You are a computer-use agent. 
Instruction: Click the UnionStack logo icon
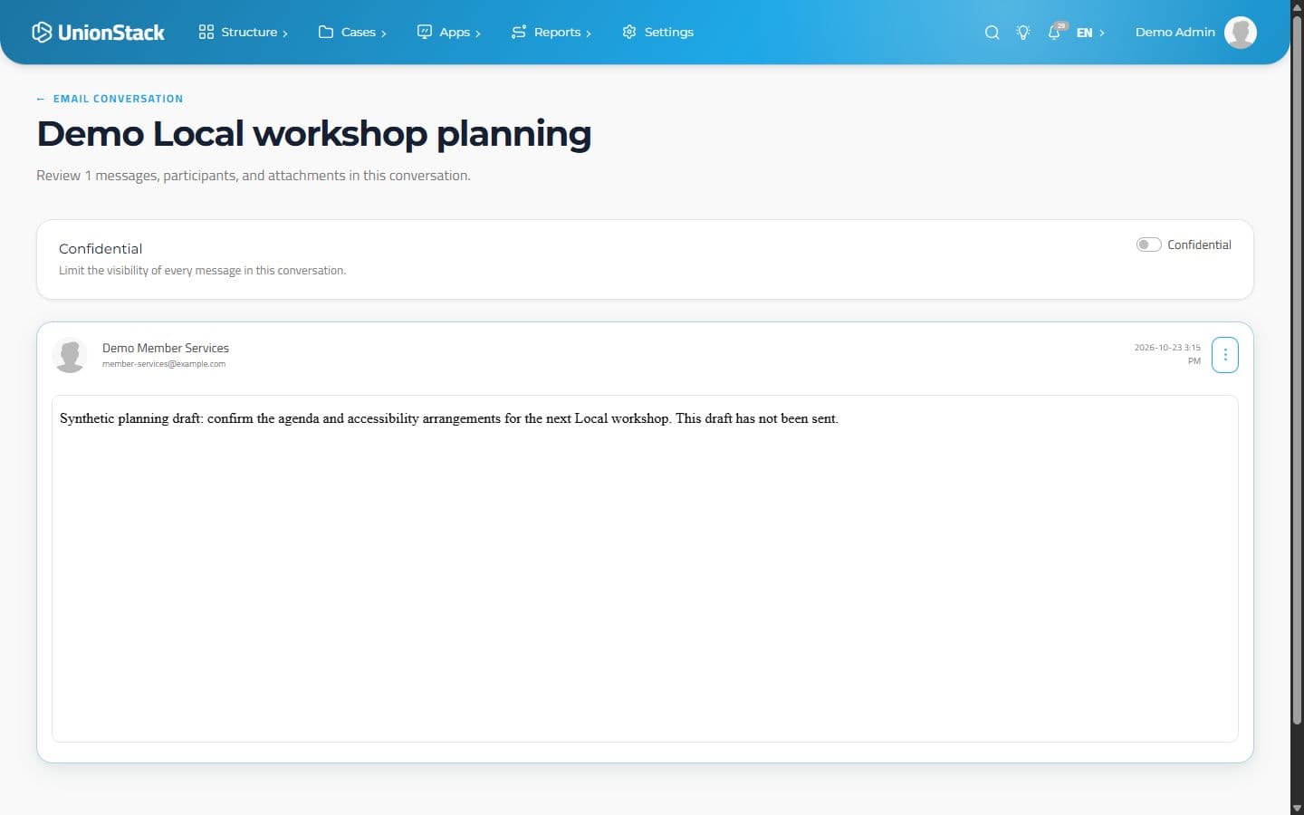click(x=42, y=33)
